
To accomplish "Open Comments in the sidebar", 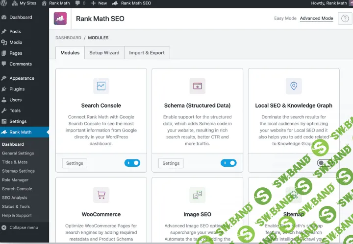I will [21, 64].
